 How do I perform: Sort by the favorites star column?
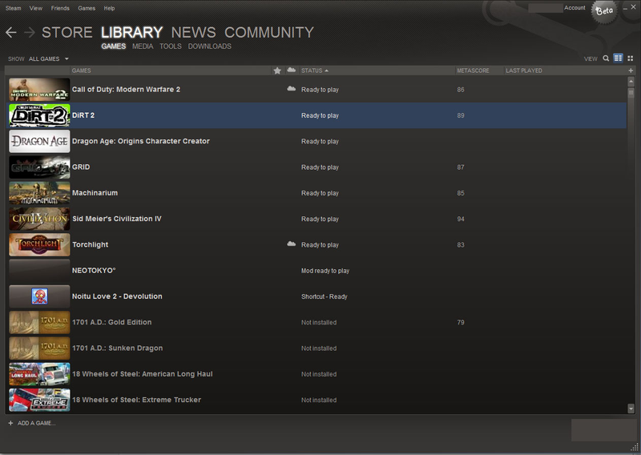pyautogui.click(x=277, y=70)
